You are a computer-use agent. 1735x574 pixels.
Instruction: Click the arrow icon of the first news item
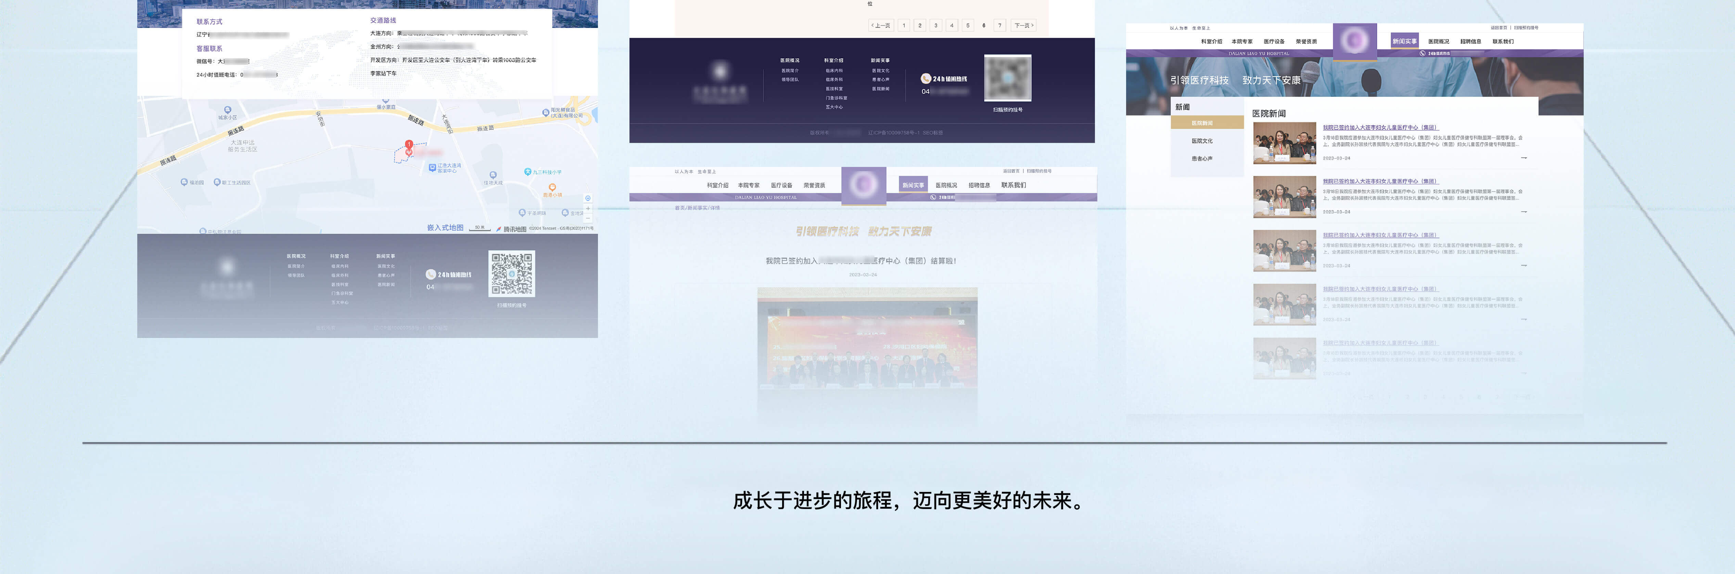click(x=1523, y=158)
